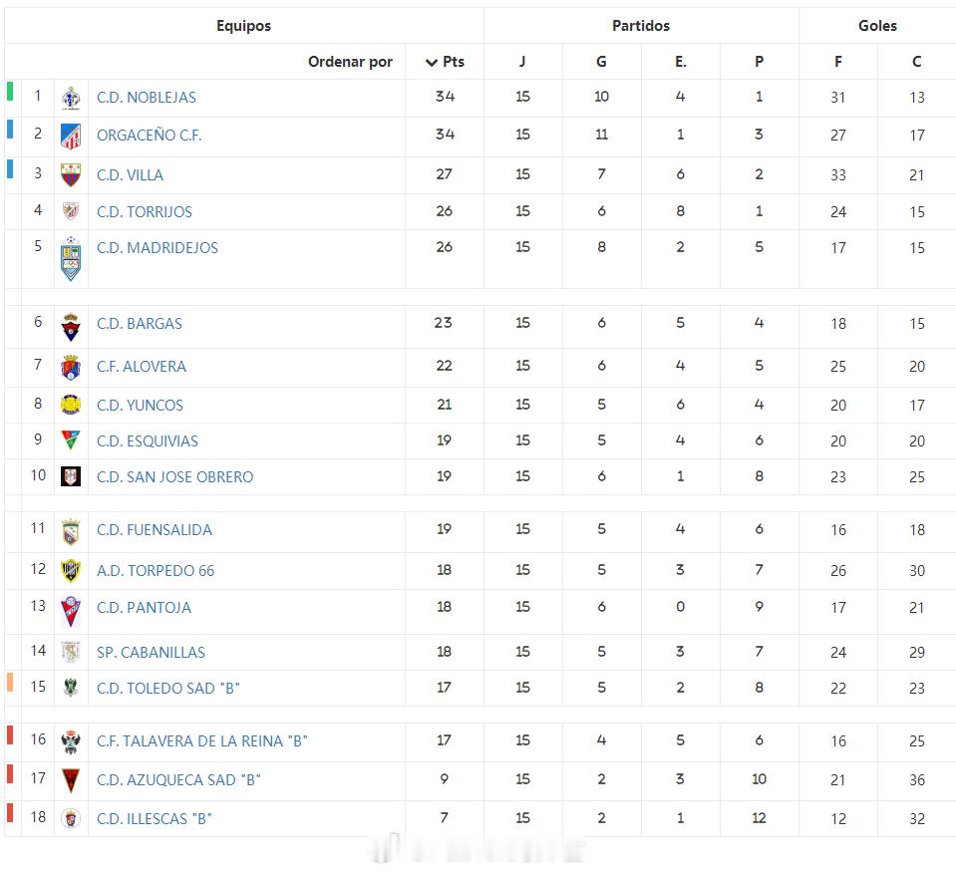956x872 pixels.
Task: Click the C.D. Noblejas team crest
Action: point(71,98)
